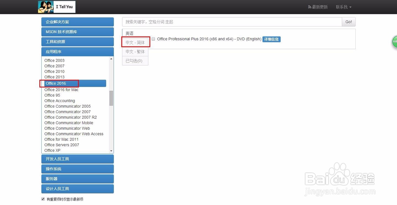Viewport: 397px width, 205px height.
Task: Select Office 2010 in the list
Action: tap(54, 72)
